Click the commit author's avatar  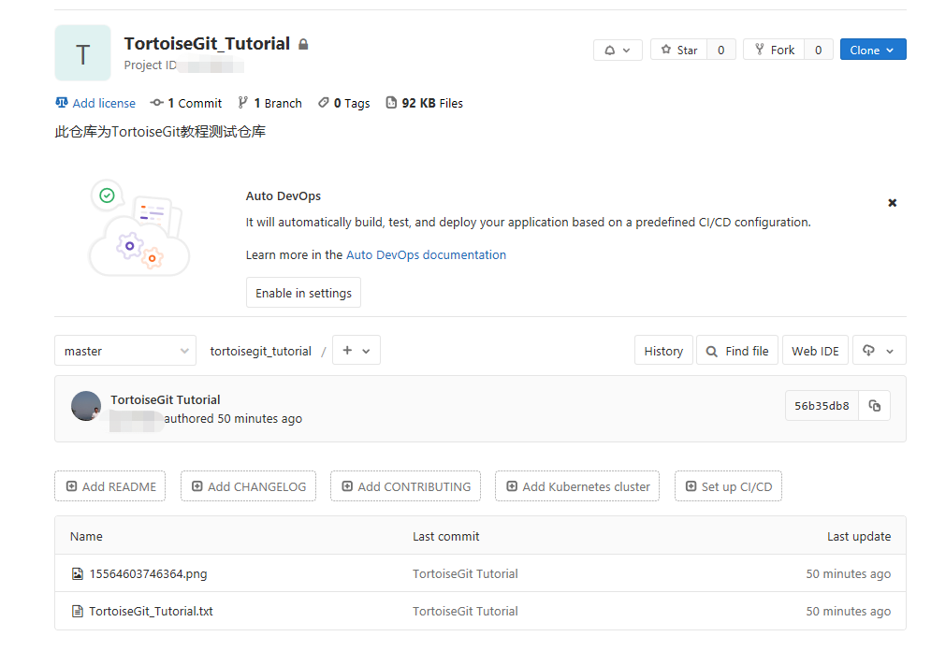(86, 405)
